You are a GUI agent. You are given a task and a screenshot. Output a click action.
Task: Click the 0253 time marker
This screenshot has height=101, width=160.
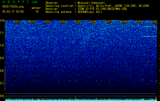click(47, 22)
